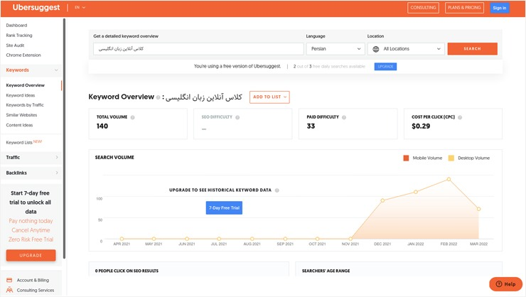Click info icon next to historical keyword data
The width and height of the screenshot is (526, 297).
(277, 190)
